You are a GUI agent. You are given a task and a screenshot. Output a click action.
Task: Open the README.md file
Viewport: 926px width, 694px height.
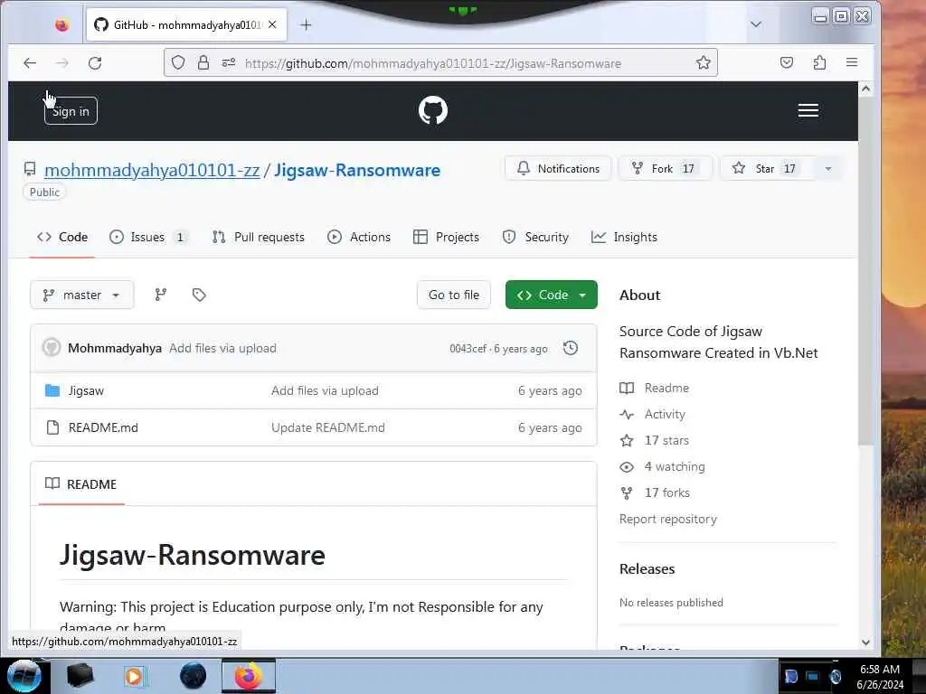(x=103, y=427)
